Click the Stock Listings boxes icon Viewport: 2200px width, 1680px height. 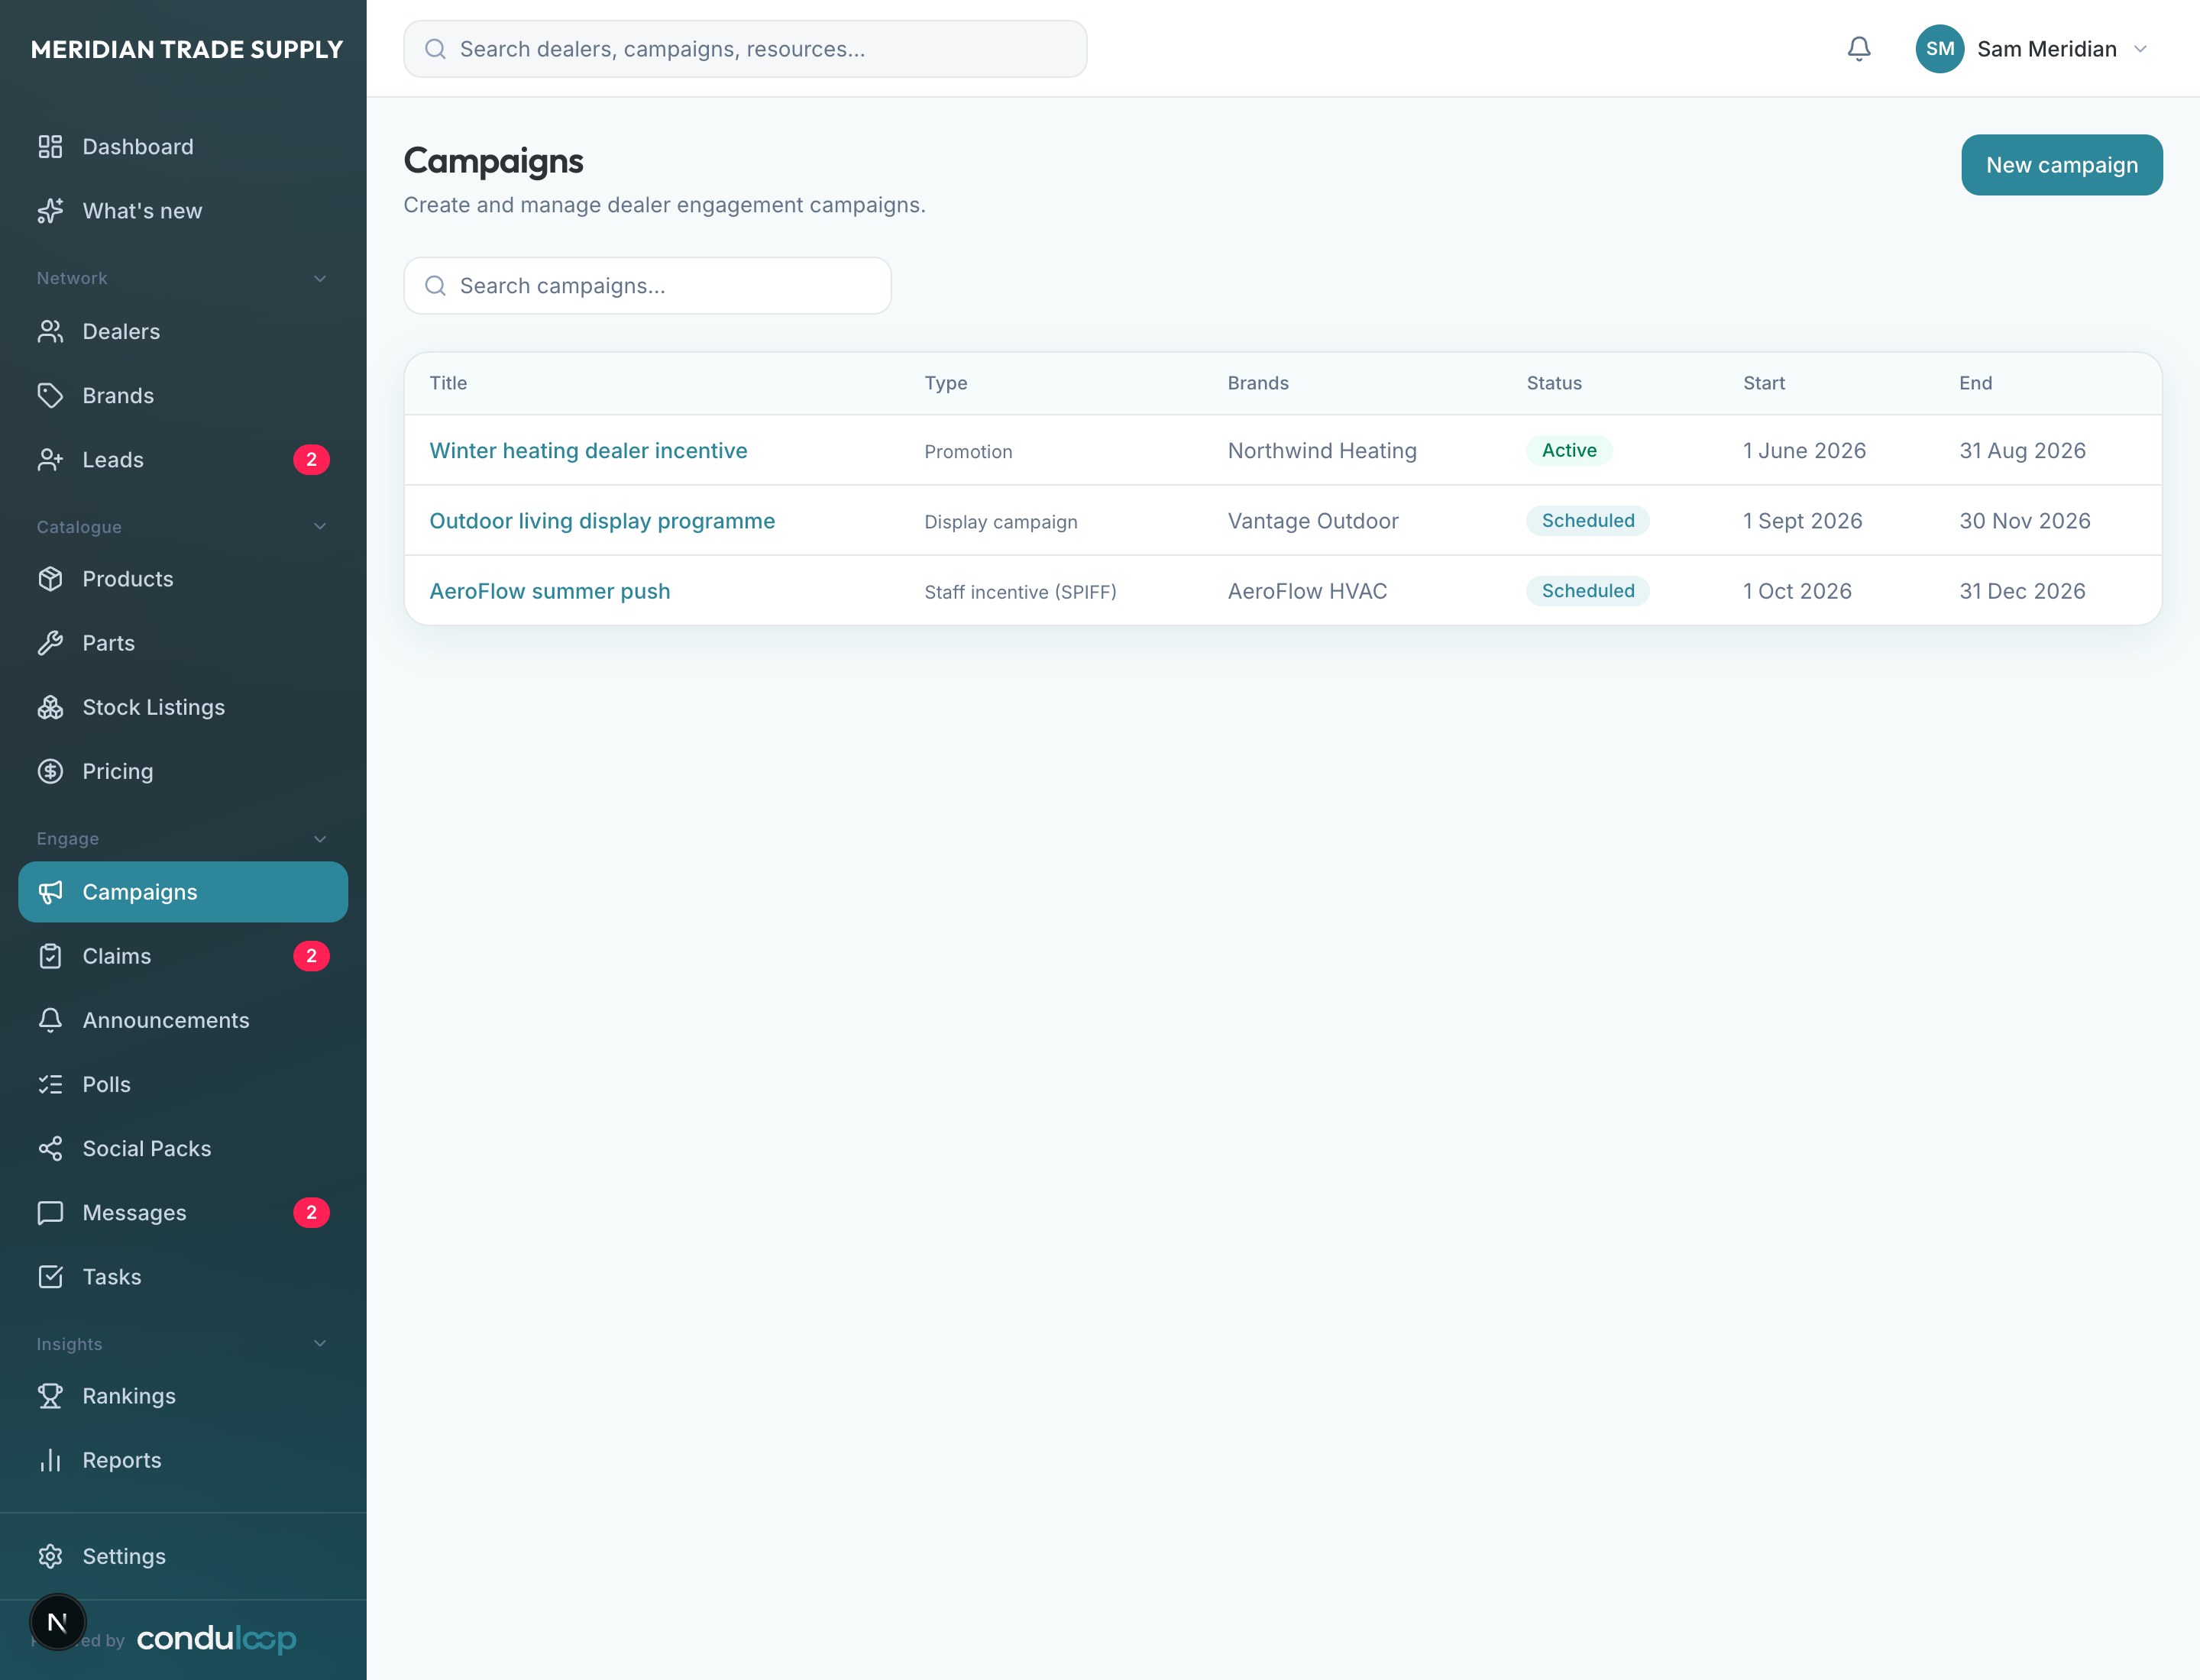click(50, 707)
